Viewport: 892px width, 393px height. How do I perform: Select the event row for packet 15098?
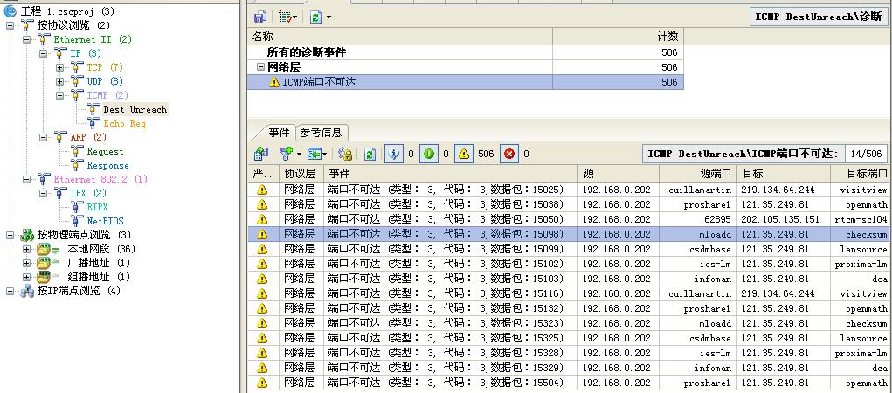[570, 234]
